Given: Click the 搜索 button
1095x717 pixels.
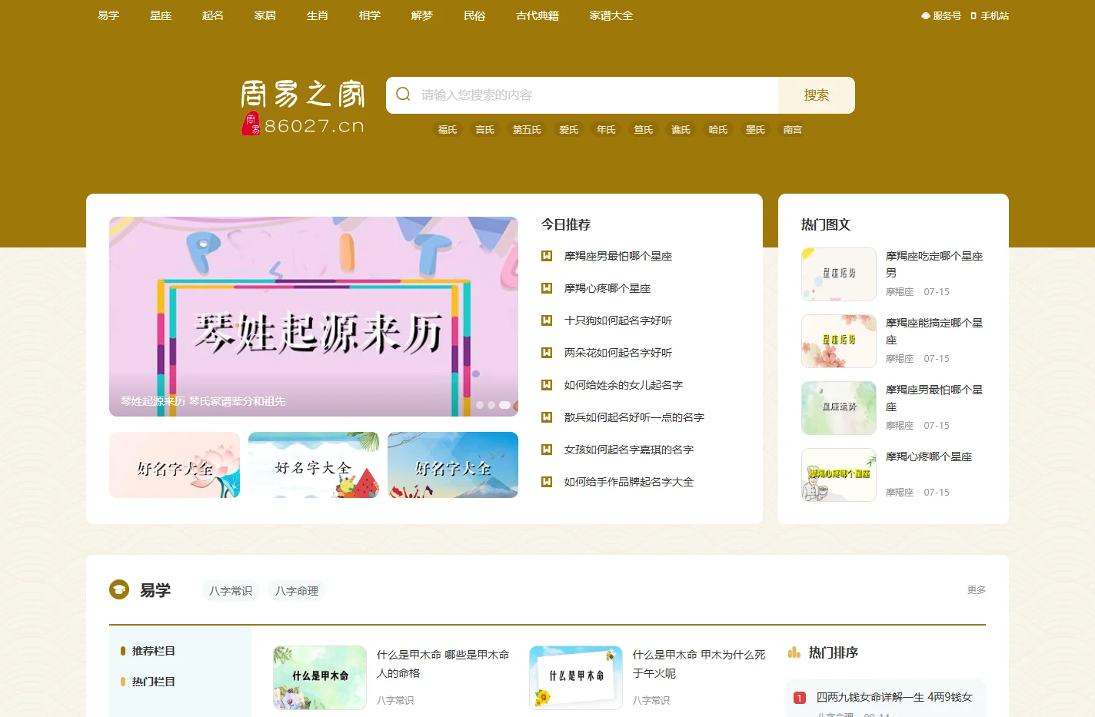Looking at the screenshot, I should 817,95.
